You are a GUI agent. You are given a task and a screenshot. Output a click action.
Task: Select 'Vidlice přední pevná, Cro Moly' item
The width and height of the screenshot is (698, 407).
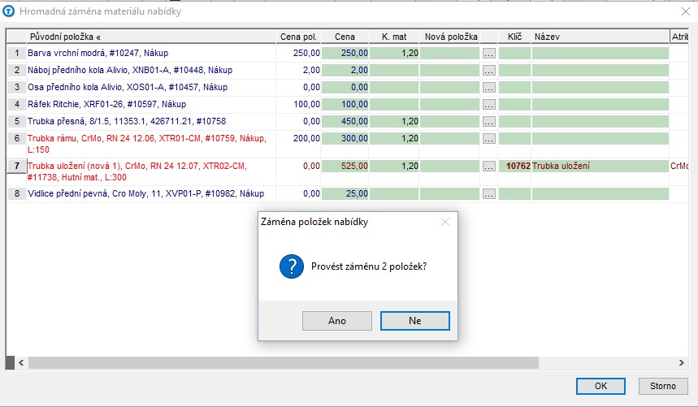coord(146,193)
